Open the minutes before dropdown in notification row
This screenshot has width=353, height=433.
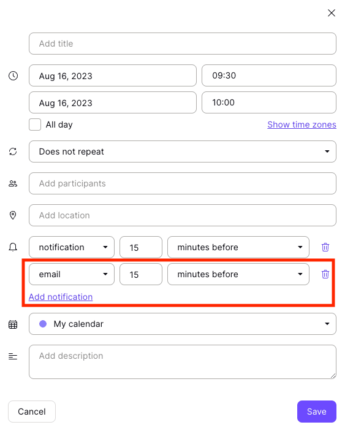point(238,247)
